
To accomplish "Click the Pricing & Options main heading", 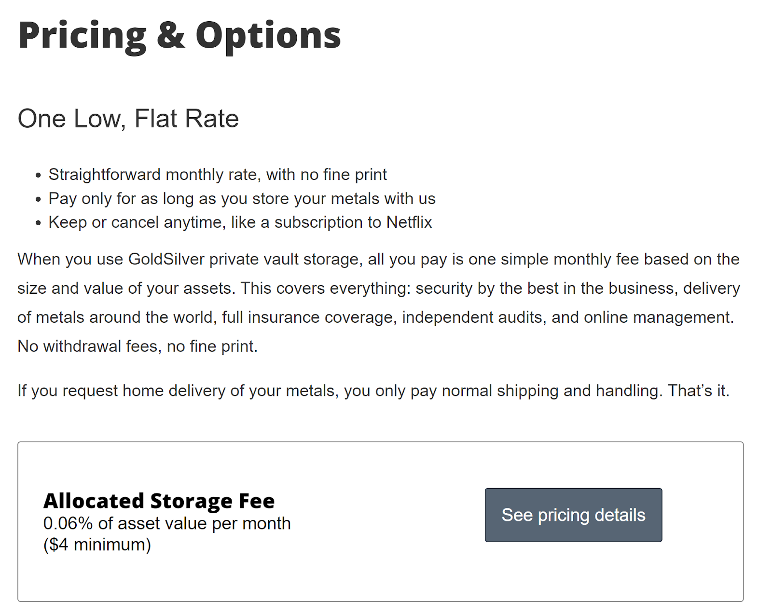I will 179,36.
